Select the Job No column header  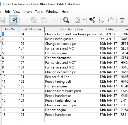10,29
